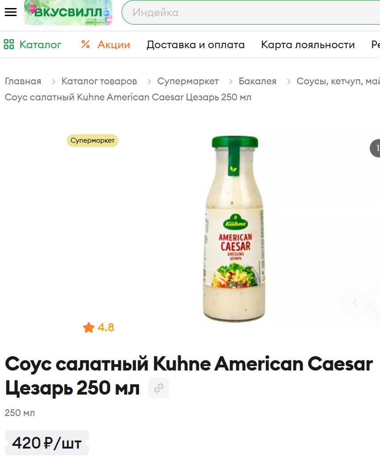Viewport: 380px width, 457px height.
Task: Go to Доставка и оплата
Action: [195, 45]
